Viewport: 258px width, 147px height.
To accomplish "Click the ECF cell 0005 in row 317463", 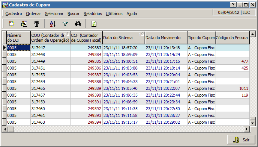I will 19,122.
